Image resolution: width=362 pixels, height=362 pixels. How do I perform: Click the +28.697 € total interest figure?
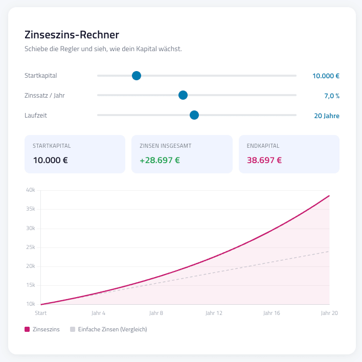coord(160,160)
